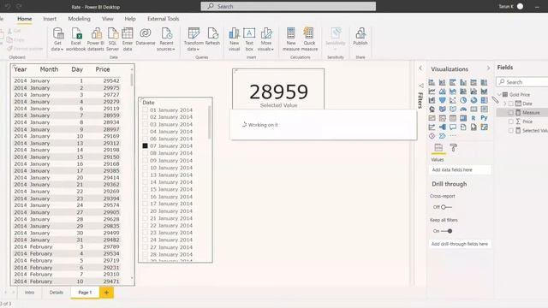The height and width of the screenshot is (308, 548).
Task: Choose the decomposition tree visual
Action: (x=443, y=127)
